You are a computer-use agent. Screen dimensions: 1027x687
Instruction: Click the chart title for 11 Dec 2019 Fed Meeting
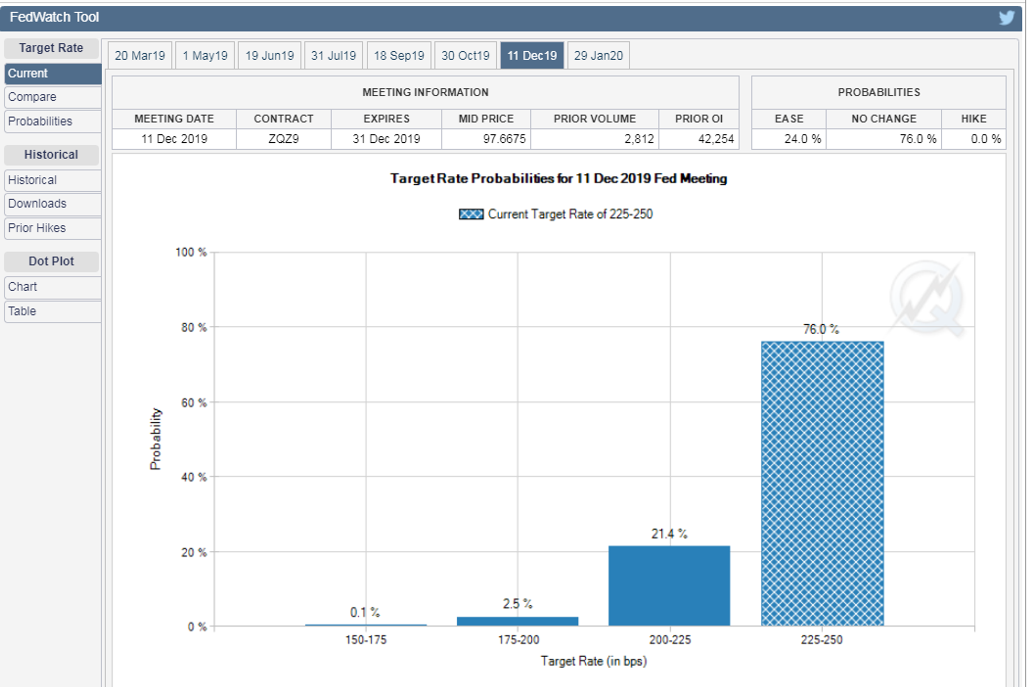pyautogui.click(x=559, y=179)
